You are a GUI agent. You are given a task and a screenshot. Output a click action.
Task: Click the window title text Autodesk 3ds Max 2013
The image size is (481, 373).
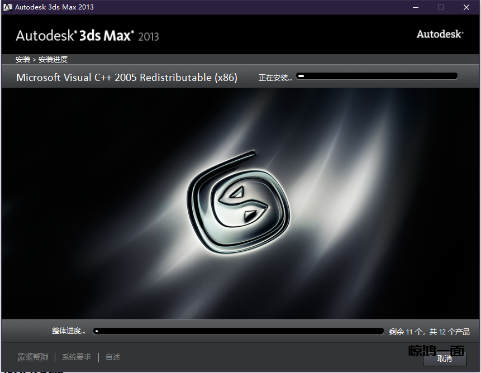click(x=54, y=7)
